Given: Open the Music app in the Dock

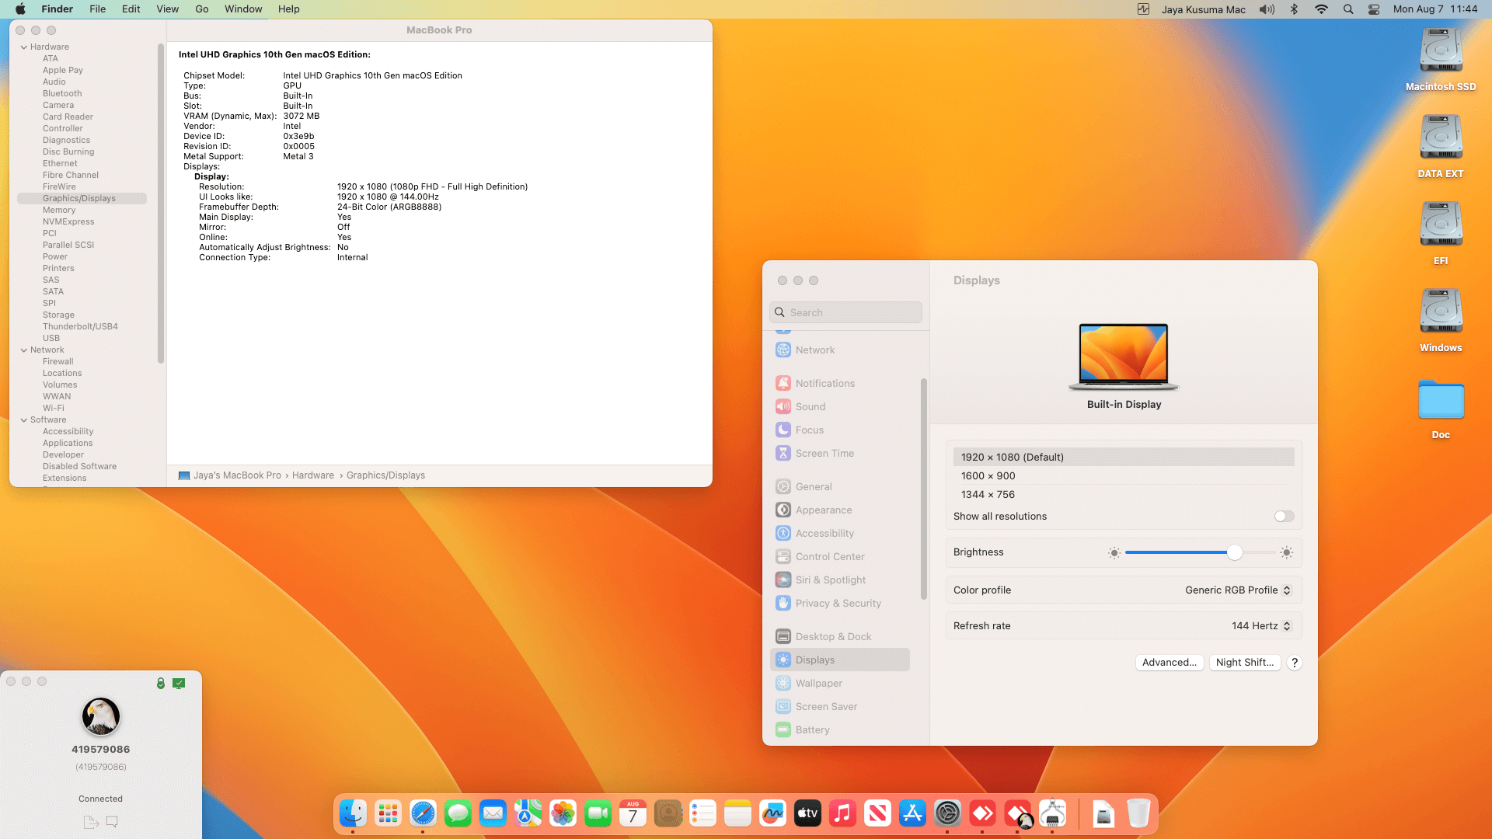Looking at the screenshot, I should [x=842, y=813].
